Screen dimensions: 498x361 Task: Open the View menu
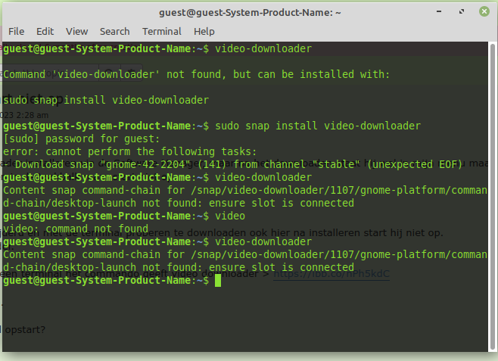pyautogui.click(x=77, y=32)
